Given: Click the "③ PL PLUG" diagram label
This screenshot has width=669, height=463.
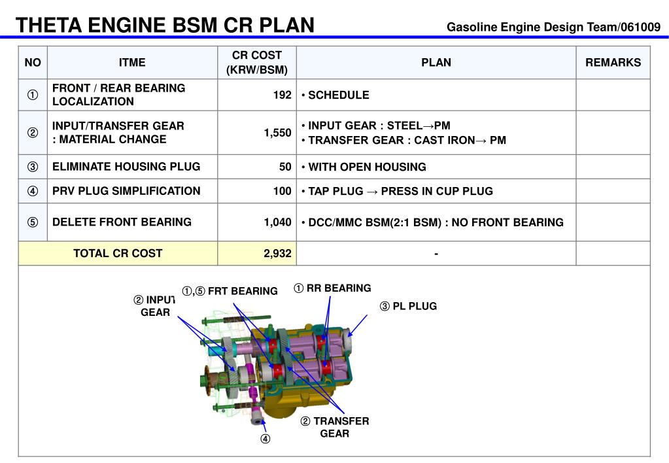Looking at the screenshot, I should 408,306.
